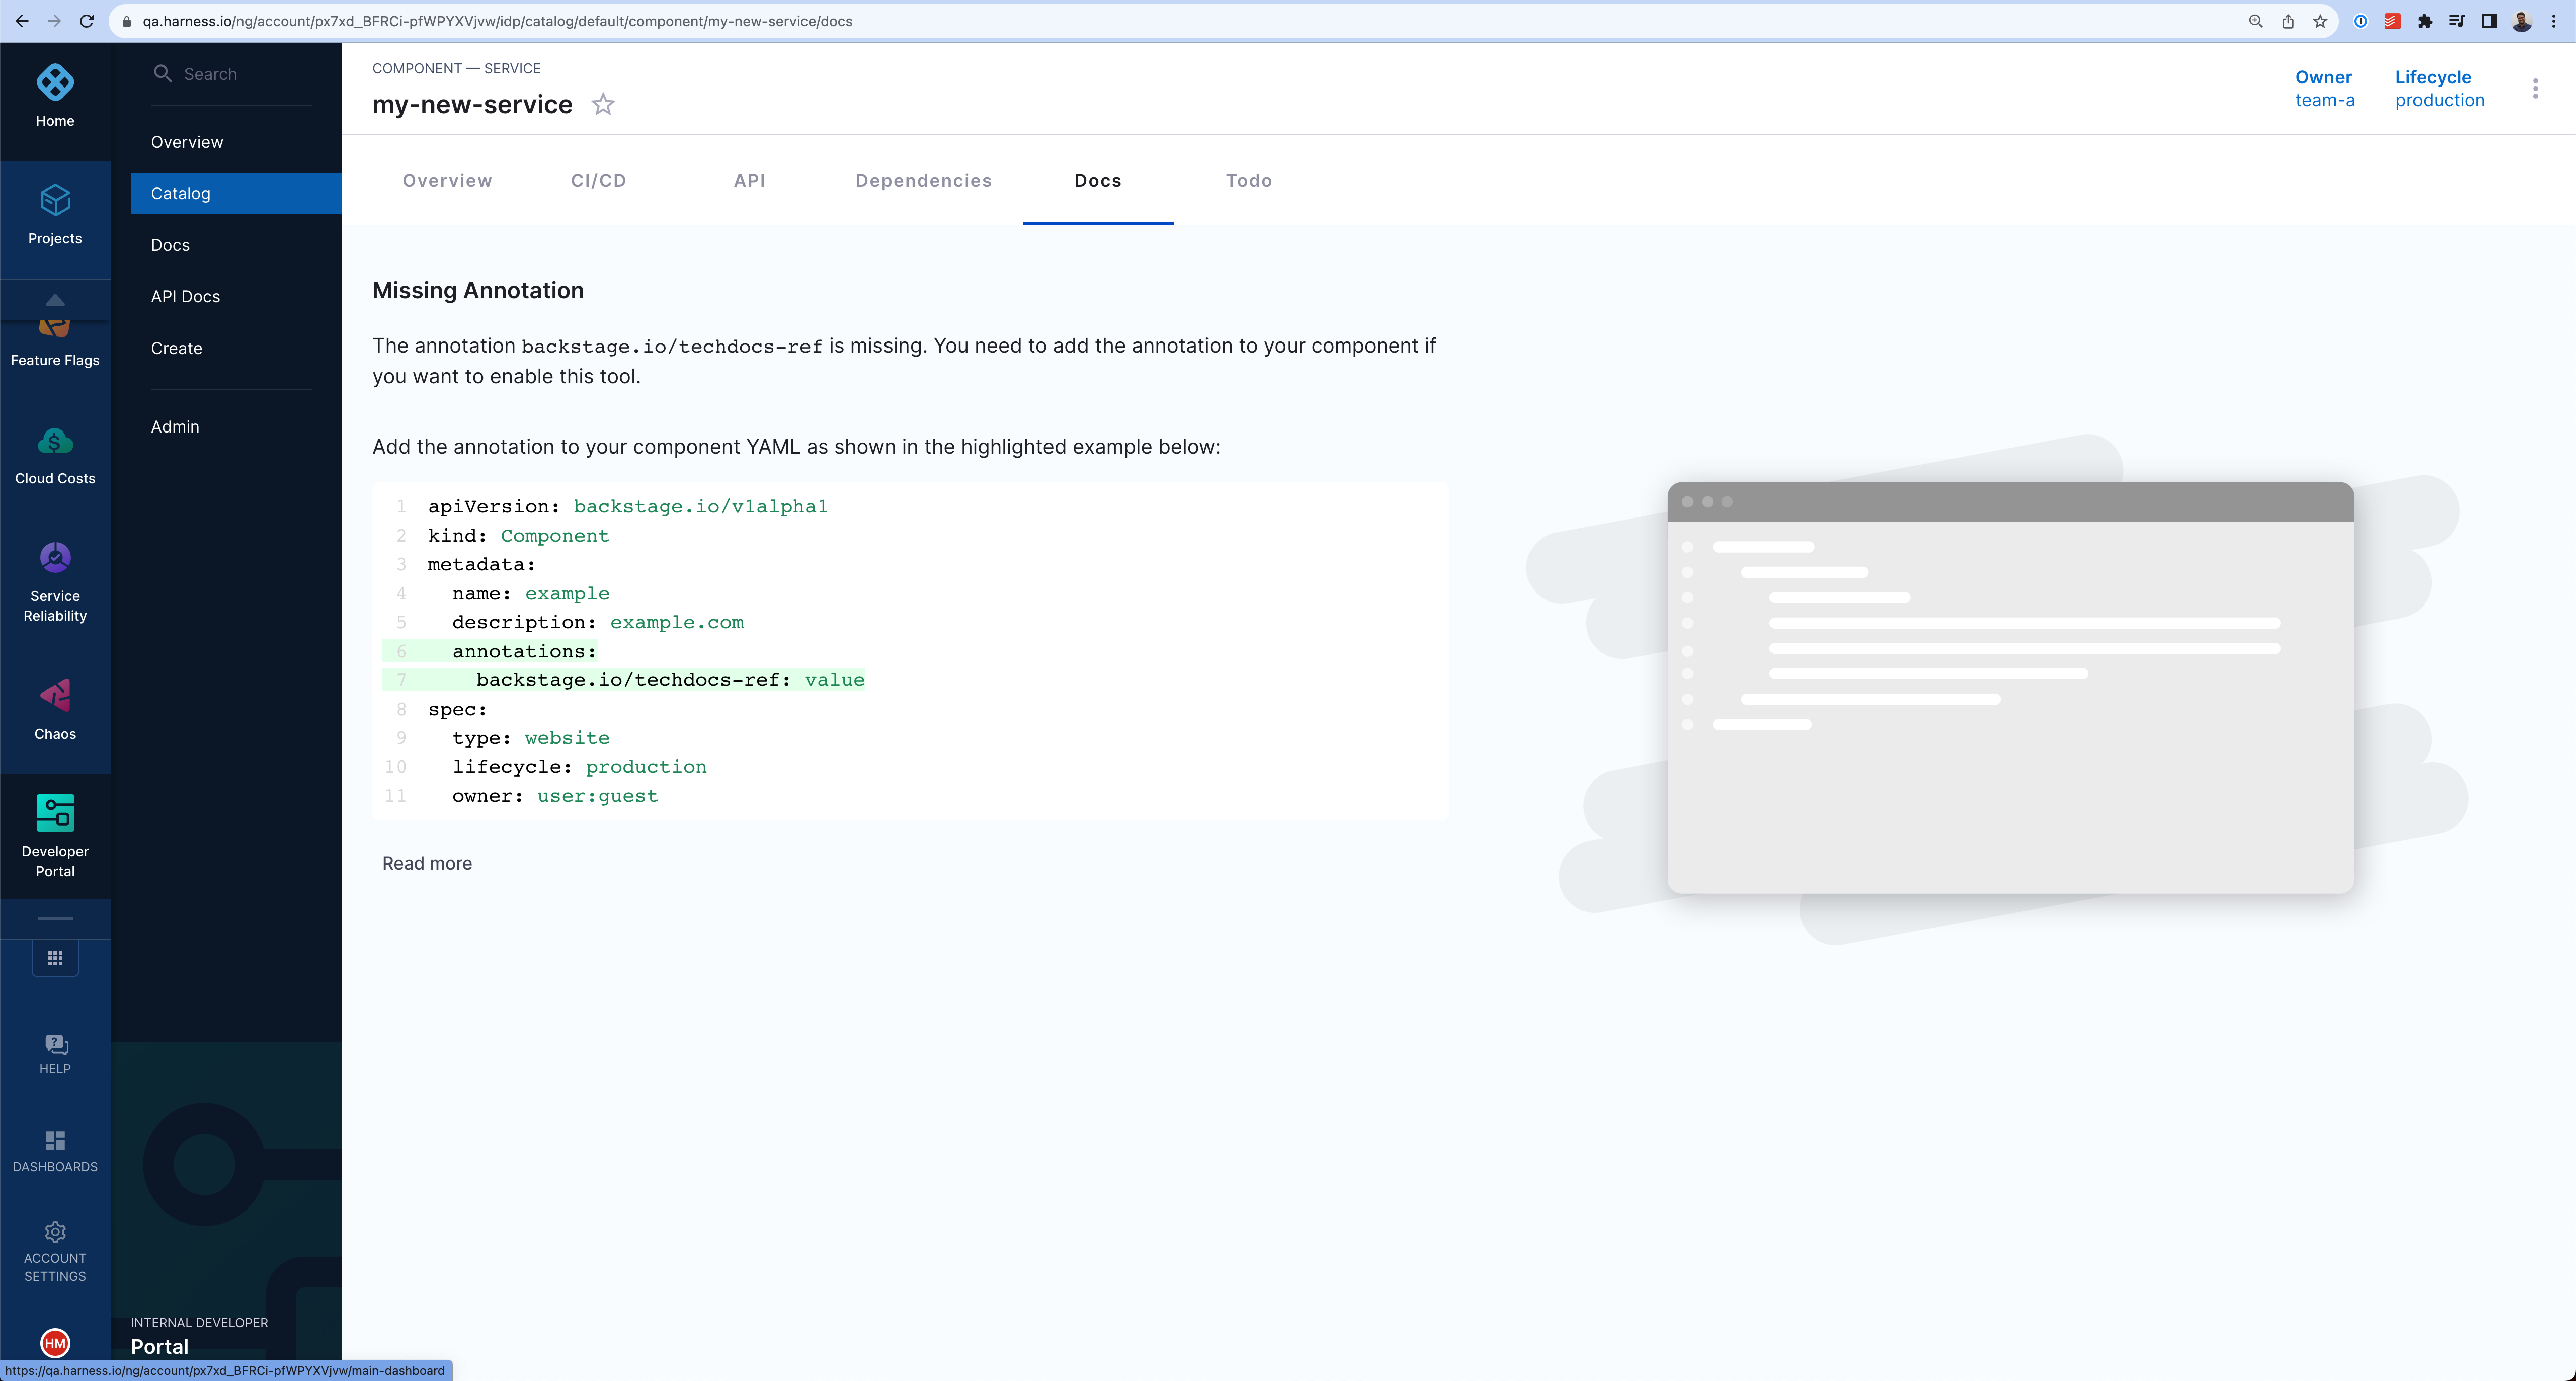Screen dimensions: 2576x1381
Task: Switch to the CI/CD tab
Action: click(598, 181)
